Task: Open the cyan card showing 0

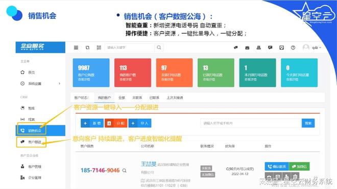Action: coord(299,73)
